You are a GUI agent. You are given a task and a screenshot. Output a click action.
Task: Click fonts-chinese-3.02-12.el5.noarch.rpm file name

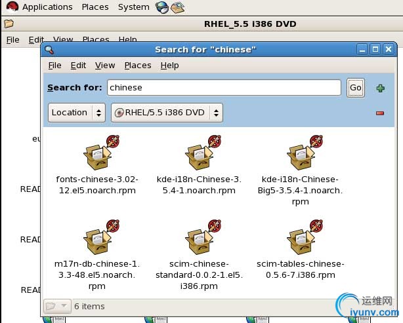point(97,185)
